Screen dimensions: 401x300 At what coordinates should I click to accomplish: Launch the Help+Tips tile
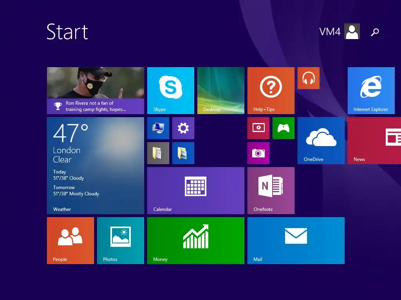(x=271, y=91)
